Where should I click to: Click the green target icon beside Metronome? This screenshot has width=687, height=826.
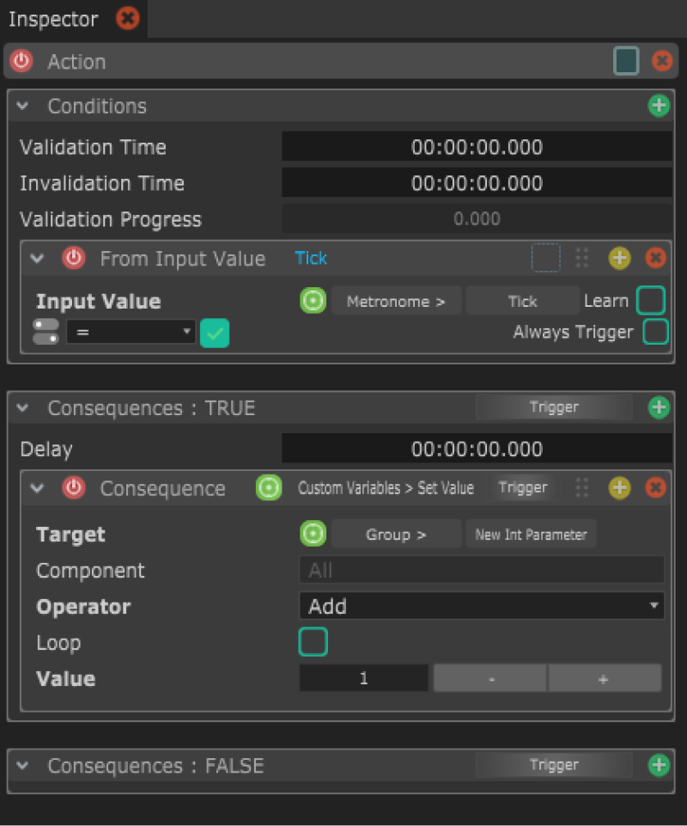313,301
